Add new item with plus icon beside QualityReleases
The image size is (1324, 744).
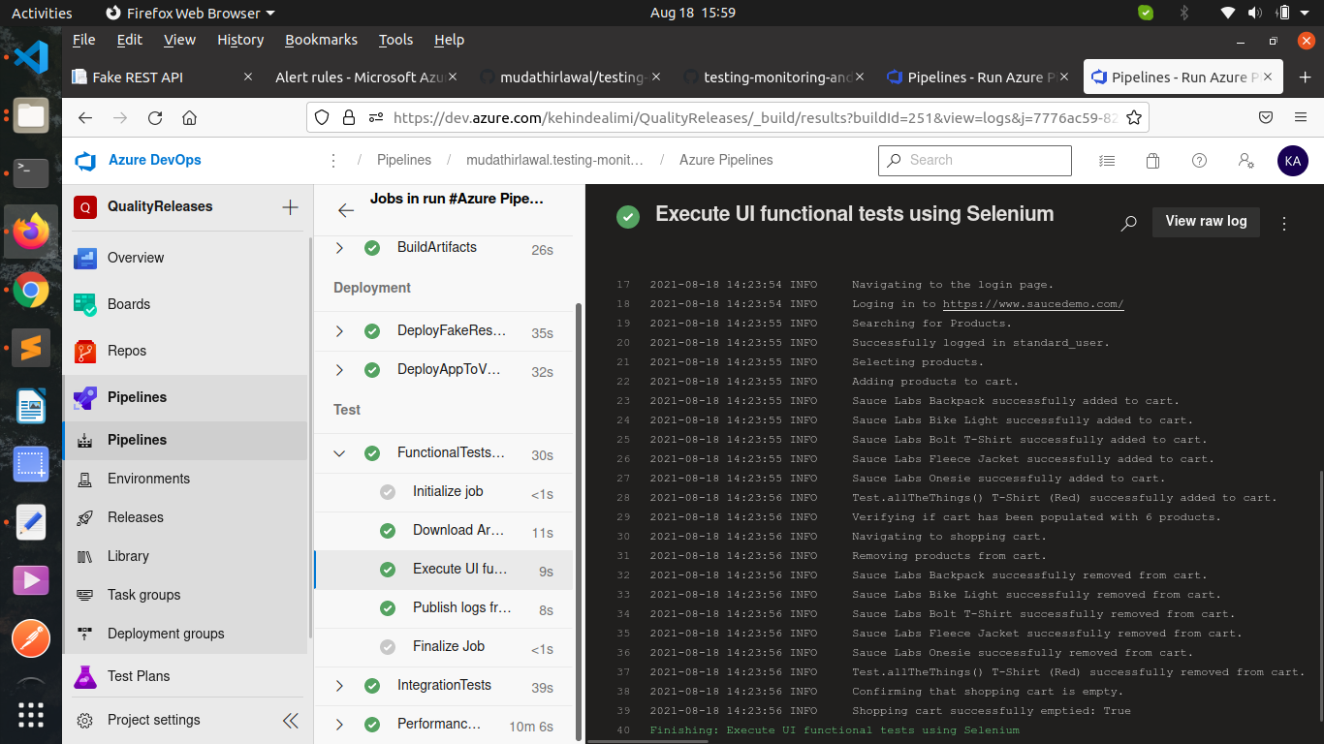(x=289, y=206)
